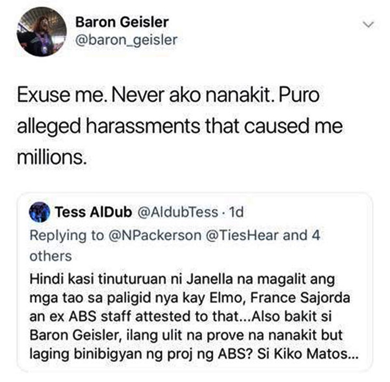390x382 pixels.
Task: Open the @TiesHear mention
Action: [242, 235]
